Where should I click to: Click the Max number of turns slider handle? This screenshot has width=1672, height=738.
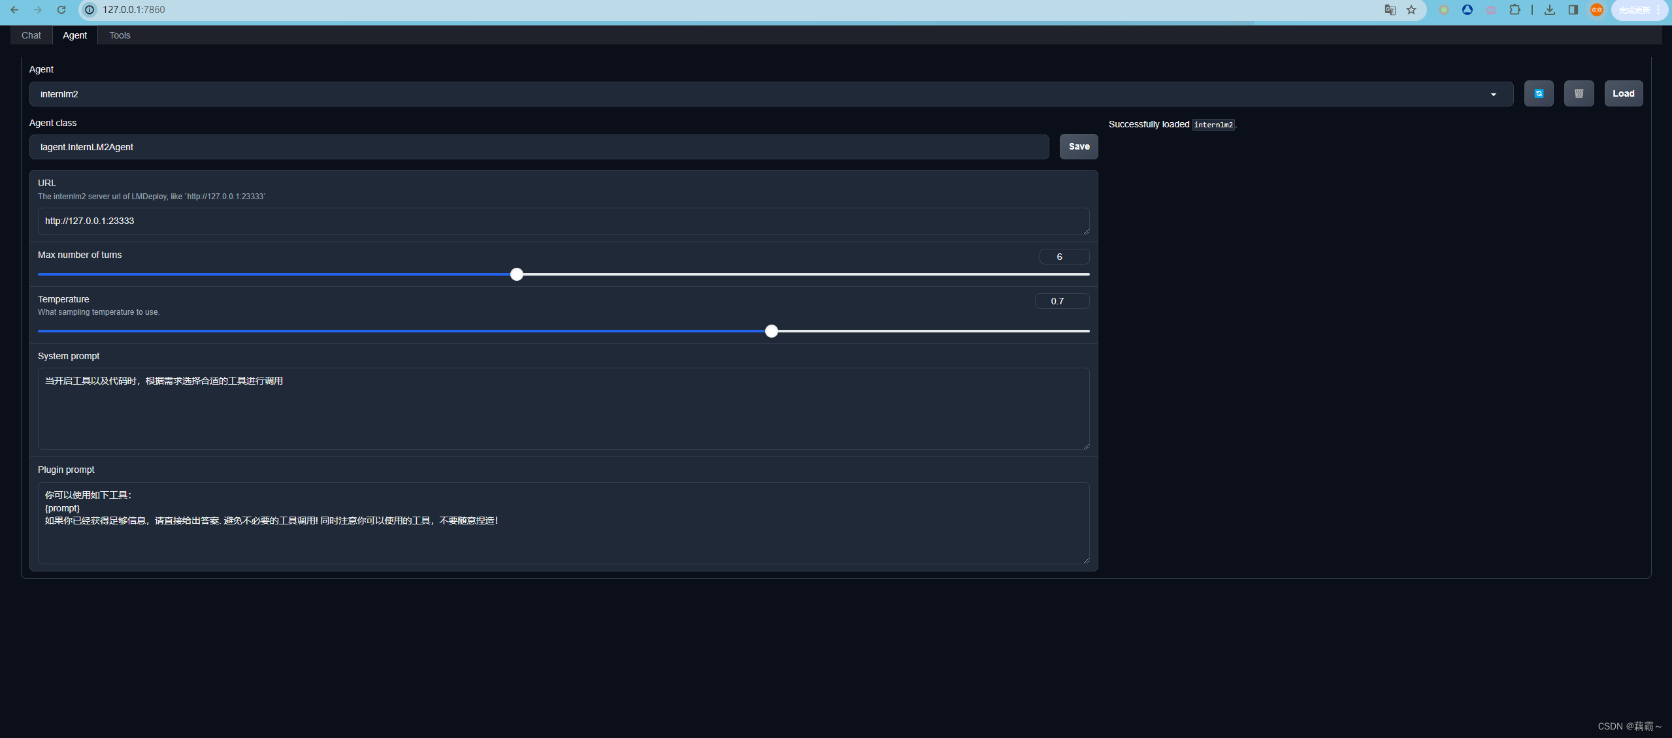pos(517,274)
